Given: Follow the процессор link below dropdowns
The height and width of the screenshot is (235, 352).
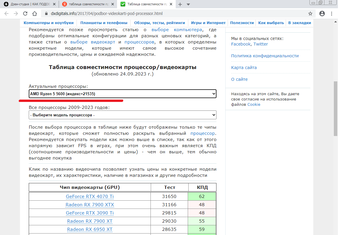Looking at the screenshot, I should (203, 133).
